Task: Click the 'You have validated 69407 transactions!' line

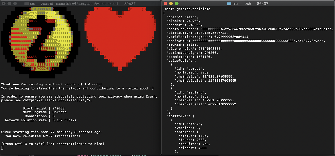Action: pyautogui.click(x=41, y=136)
